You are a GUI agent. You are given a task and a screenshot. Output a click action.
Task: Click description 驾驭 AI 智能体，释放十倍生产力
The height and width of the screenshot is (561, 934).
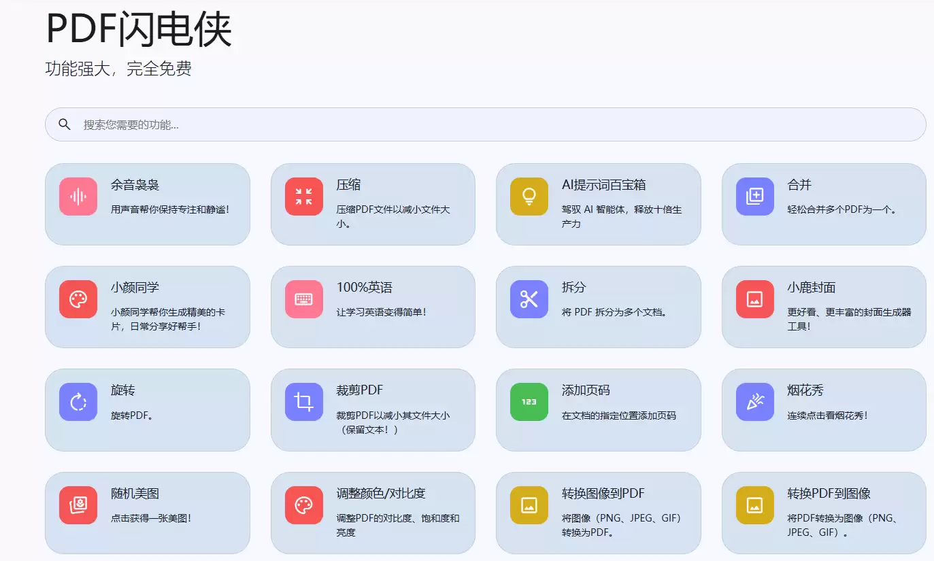[x=622, y=217]
